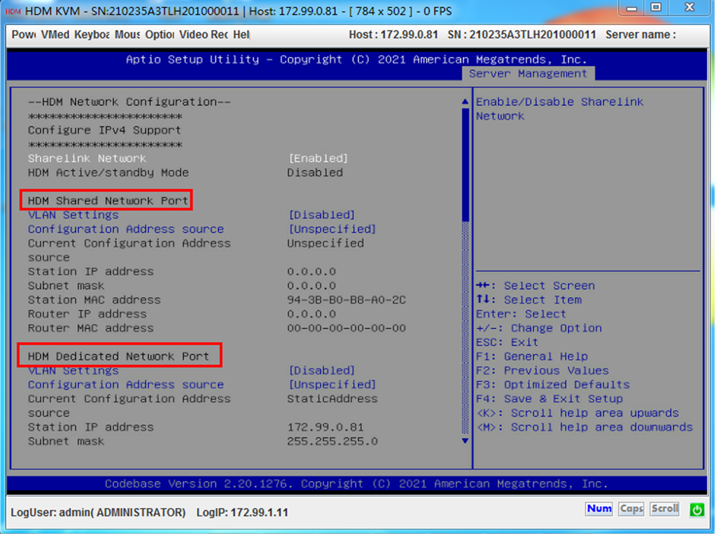Select the Sharelink Network setting
Image resolution: width=715 pixels, height=534 pixels.
pos(87,158)
